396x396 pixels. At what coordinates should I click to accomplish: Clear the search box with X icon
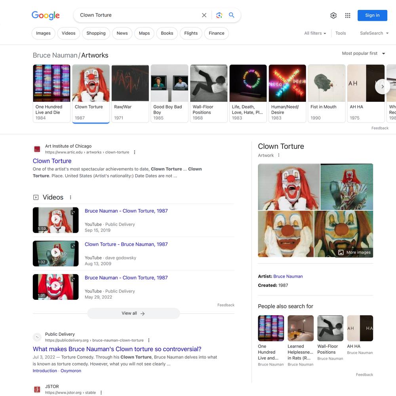[x=204, y=15]
